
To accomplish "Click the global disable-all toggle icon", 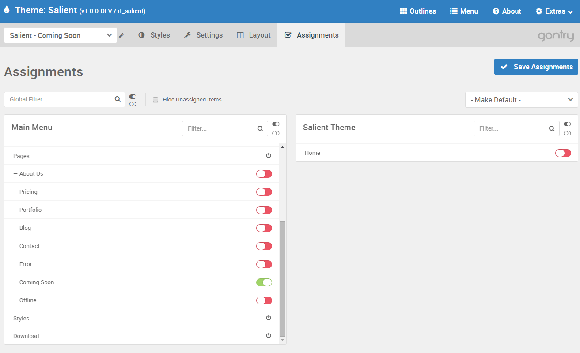I will pyautogui.click(x=133, y=104).
